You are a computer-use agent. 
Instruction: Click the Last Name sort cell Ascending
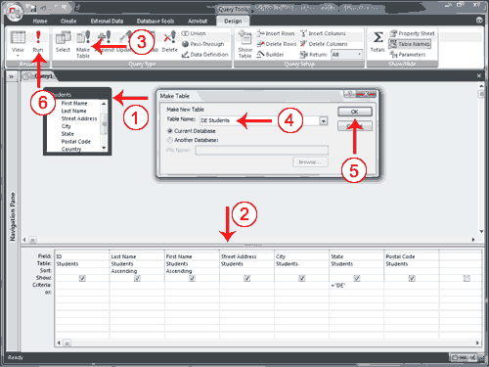pos(137,271)
